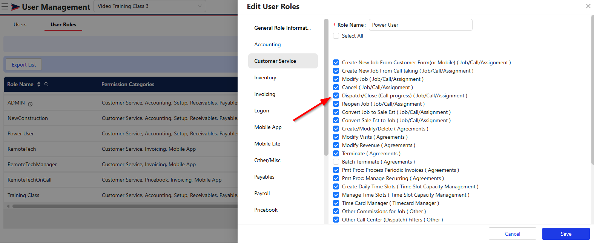This screenshot has height=244, width=594.
Task: Uncheck Terminate Agreements permission
Action: (x=336, y=153)
